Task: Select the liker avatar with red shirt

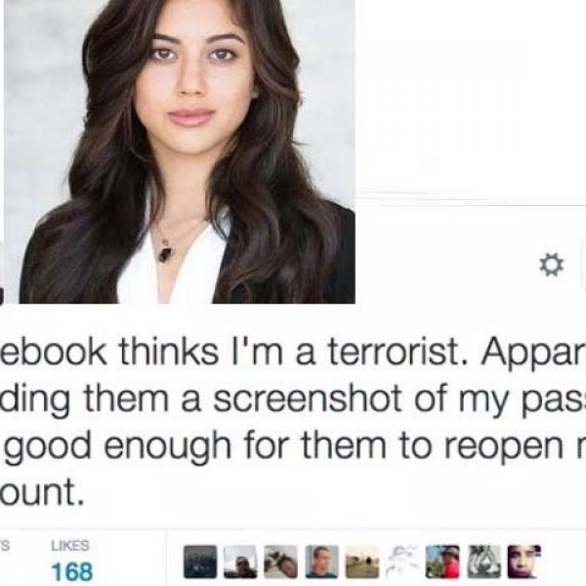Action: point(442,562)
